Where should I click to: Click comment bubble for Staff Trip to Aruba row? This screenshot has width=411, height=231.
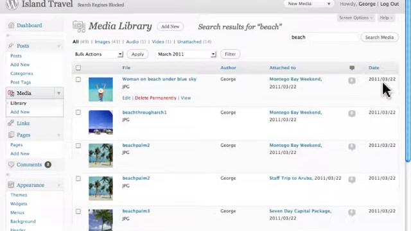pos(352,180)
